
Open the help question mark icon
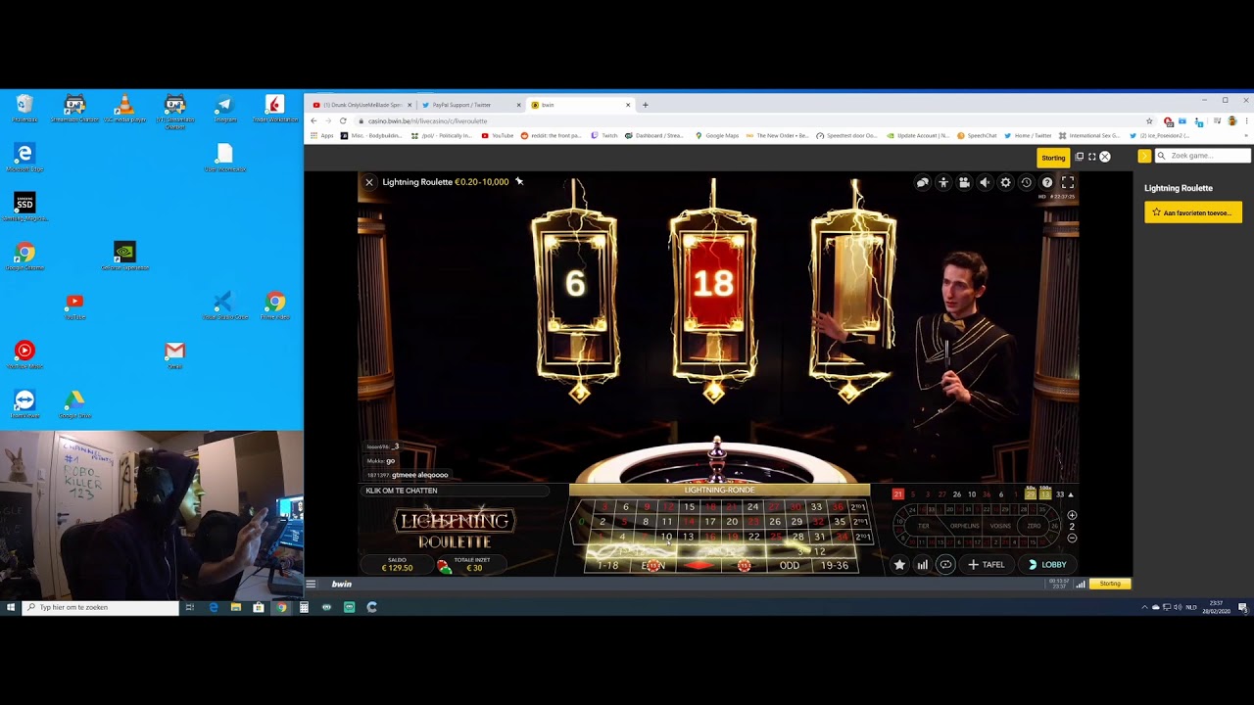tap(1047, 182)
